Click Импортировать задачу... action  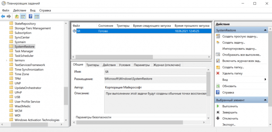coord(239,49)
